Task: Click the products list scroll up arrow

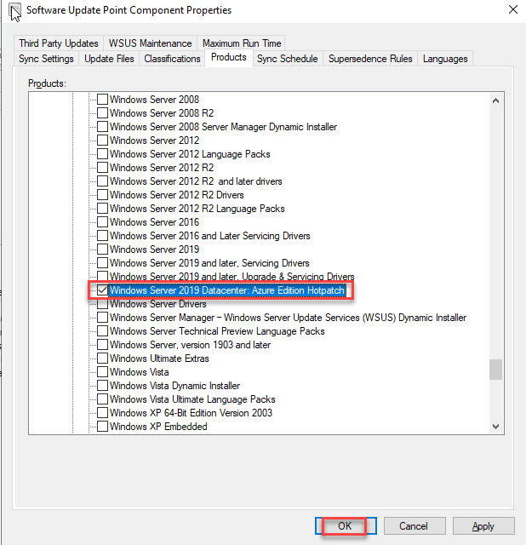Action: [x=495, y=100]
